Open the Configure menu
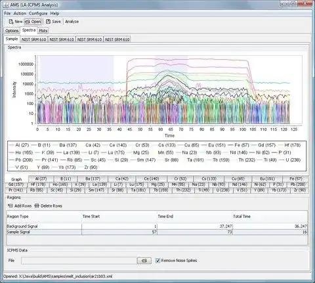Screen dimensions: 315x283 tap(38, 13)
